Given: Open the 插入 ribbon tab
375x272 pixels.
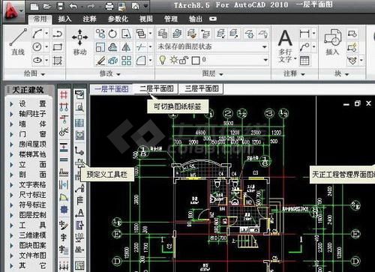Looking at the screenshot, I should click(64, 19).
